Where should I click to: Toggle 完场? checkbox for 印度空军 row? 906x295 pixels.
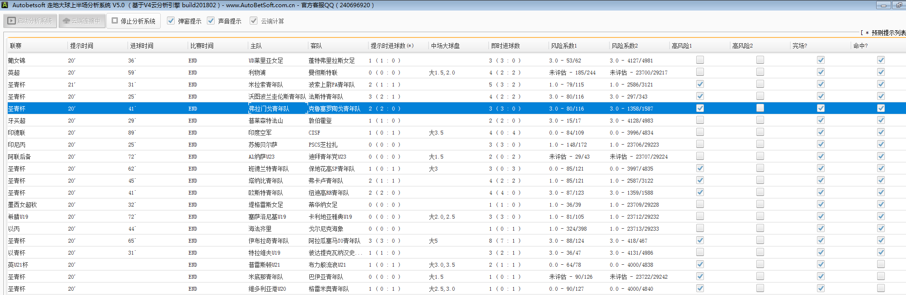pos(821,132)
